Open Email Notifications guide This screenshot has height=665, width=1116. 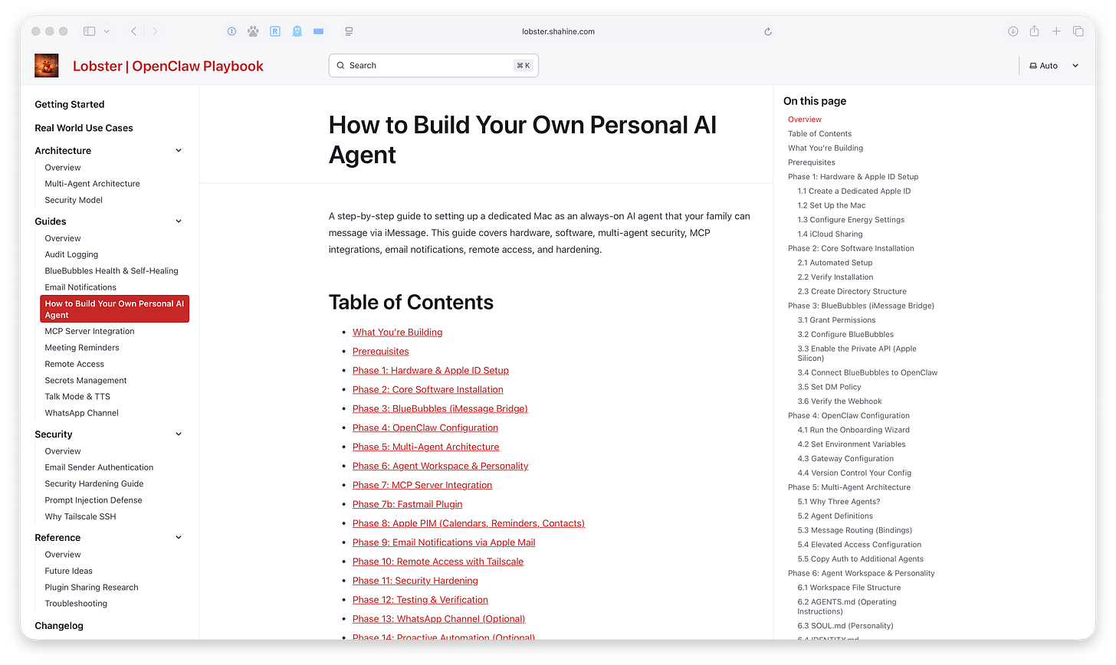80,287
